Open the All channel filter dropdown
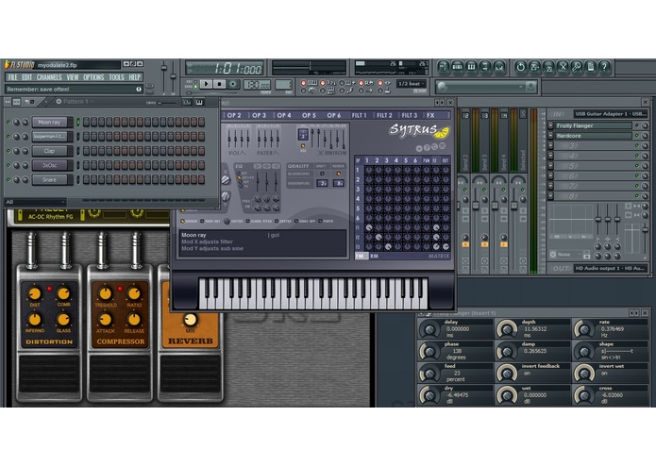The image size is (656, 466). click(35, 202)
